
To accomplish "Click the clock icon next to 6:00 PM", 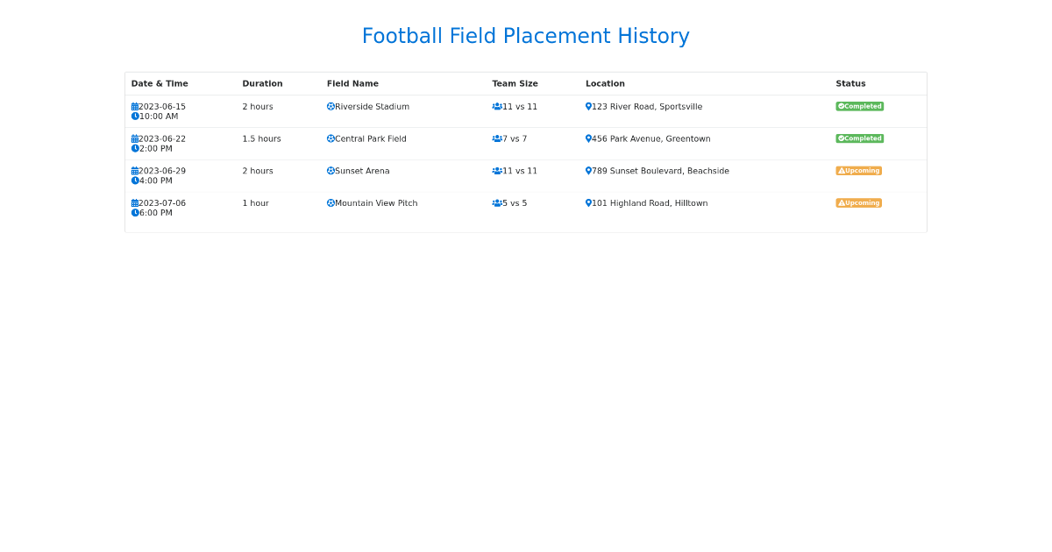I will [x=133, y=212].
